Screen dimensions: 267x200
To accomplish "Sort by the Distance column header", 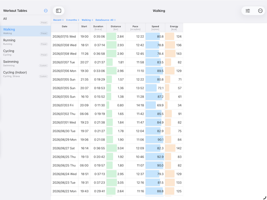I will pos(116,27).
